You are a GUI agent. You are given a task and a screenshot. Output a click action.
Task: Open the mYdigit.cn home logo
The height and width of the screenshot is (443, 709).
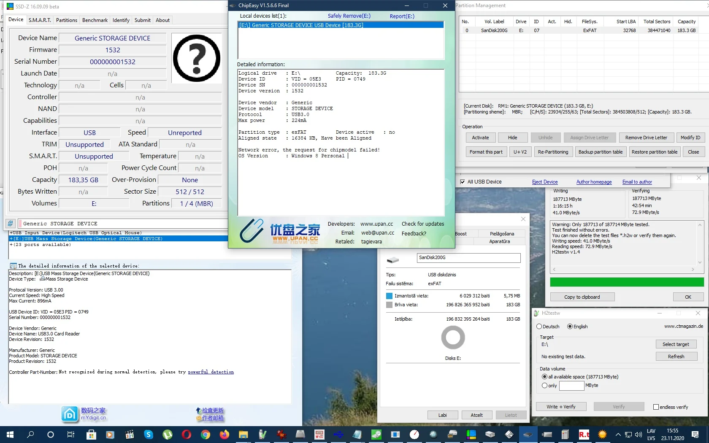(70, 414)
